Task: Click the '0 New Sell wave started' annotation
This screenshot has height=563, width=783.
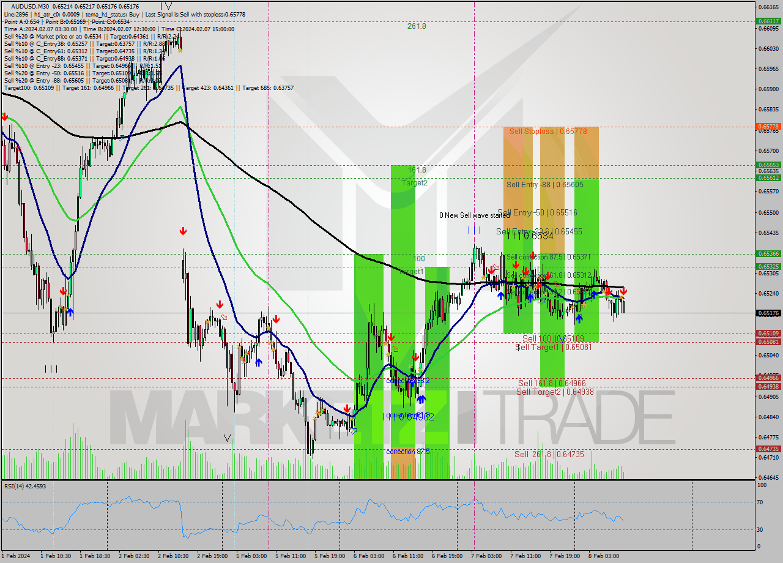Action: click(475, 215)
